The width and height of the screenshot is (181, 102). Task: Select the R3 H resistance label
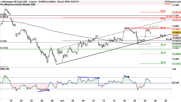tap(163, 11)
